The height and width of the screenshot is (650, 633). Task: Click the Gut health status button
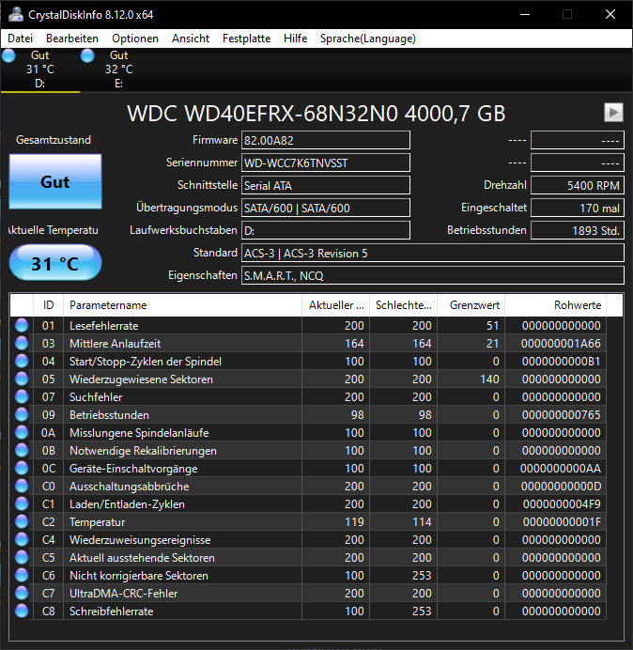(x=55, y=181)
